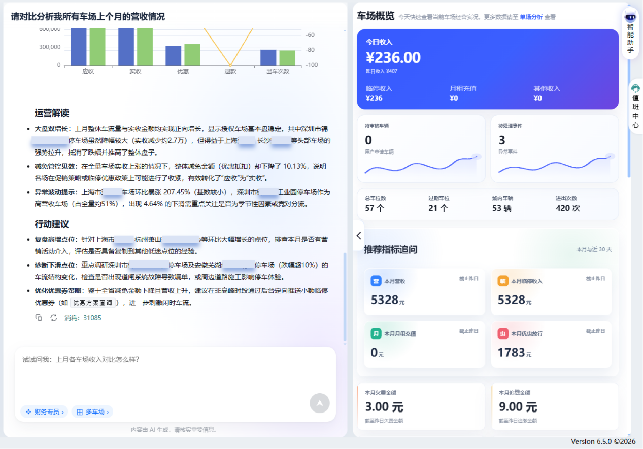Viewport: 643px width, 449px height.
Task: Click the green 月 icon on 本月月租充值
Action: [376, 334]
